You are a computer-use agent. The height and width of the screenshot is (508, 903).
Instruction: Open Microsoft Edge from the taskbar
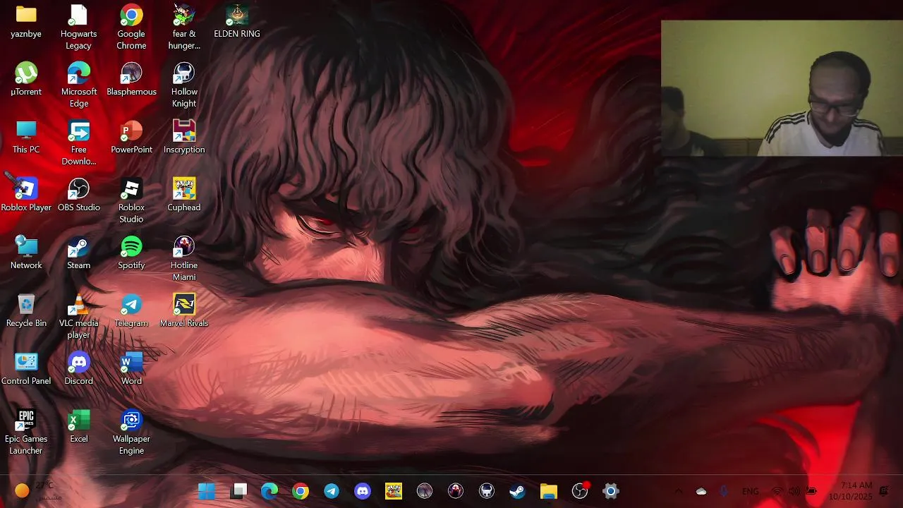click(269, 491)
